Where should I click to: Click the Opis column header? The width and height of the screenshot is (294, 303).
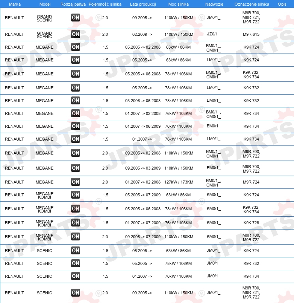coord(282,4)
